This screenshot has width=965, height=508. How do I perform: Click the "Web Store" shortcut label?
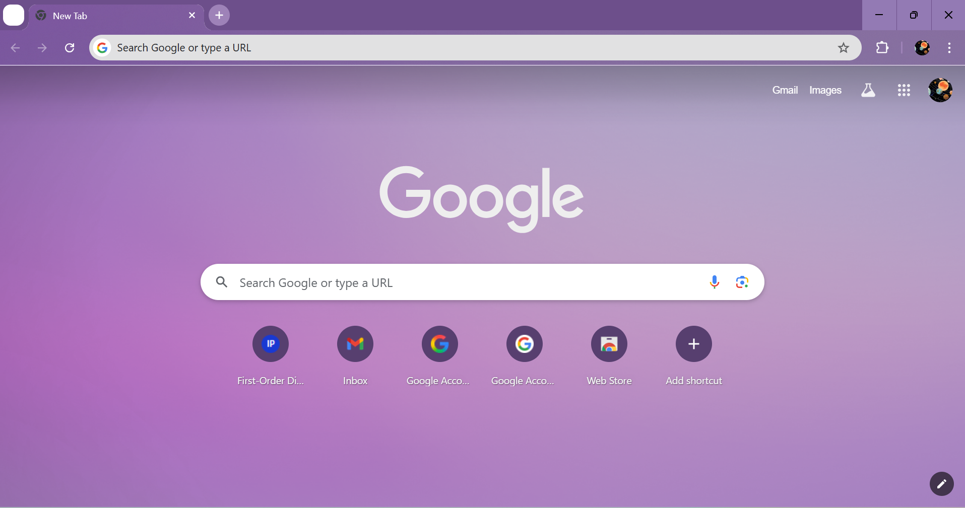[x=609, y=381]
